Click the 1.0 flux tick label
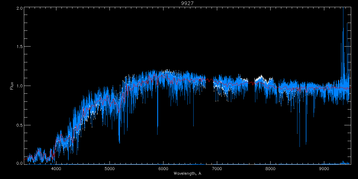Viewport: 358px width, 179px height. click(x=19, y=86)
